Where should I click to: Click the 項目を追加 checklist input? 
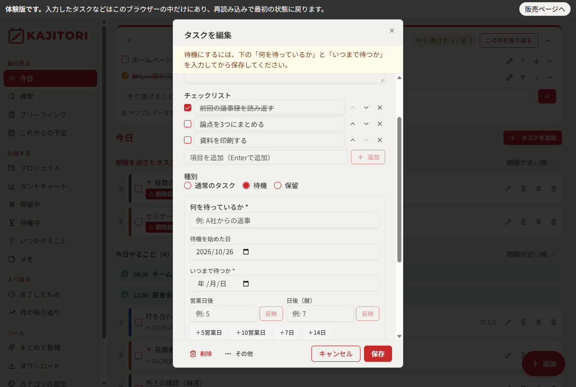265,157
